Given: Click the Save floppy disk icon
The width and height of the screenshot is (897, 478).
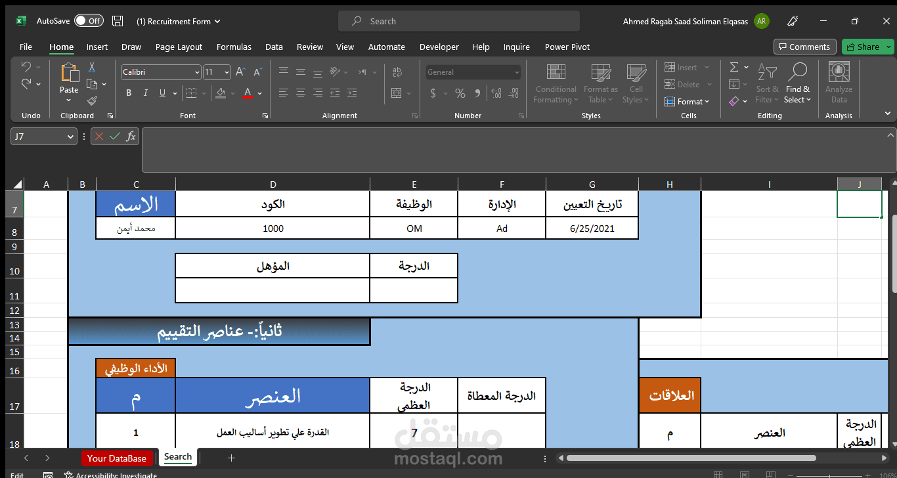Looking at the screenshot, I should click(118, 21).
